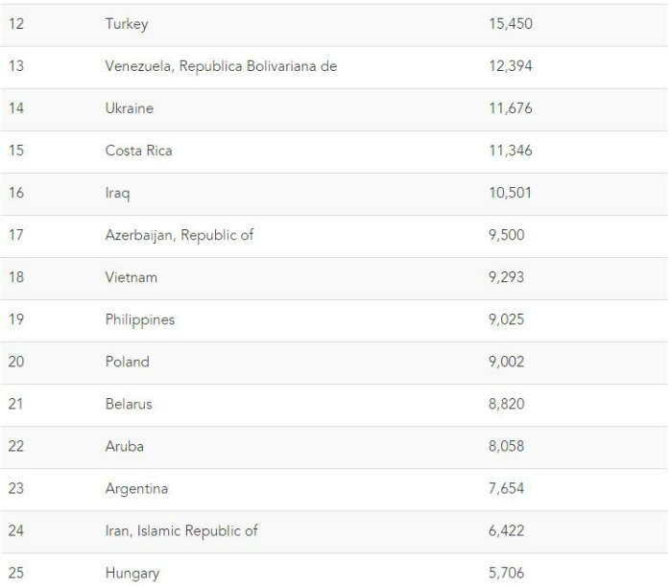Viewport: 672px width, 587px height.
Task: Select Costa Rica in the country column
Action: 139,151
